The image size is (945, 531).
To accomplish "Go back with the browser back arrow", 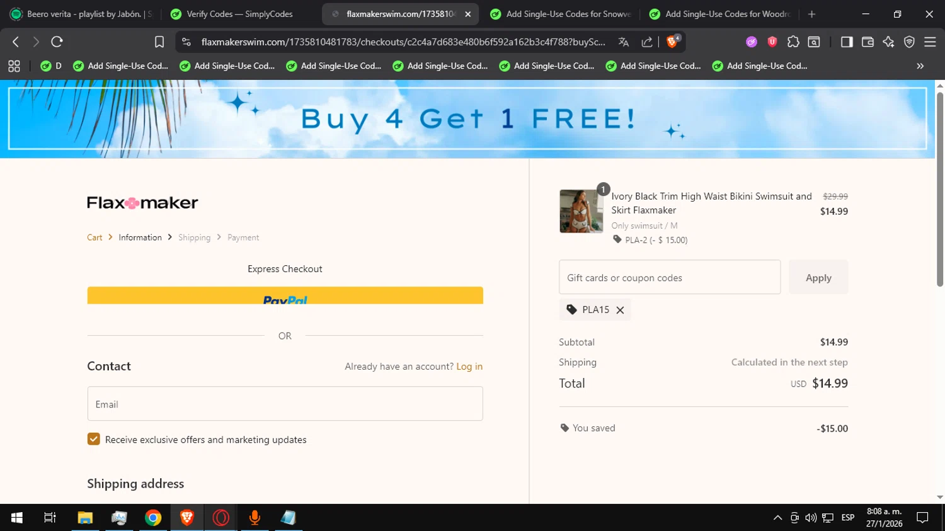I will coord(16,42).
